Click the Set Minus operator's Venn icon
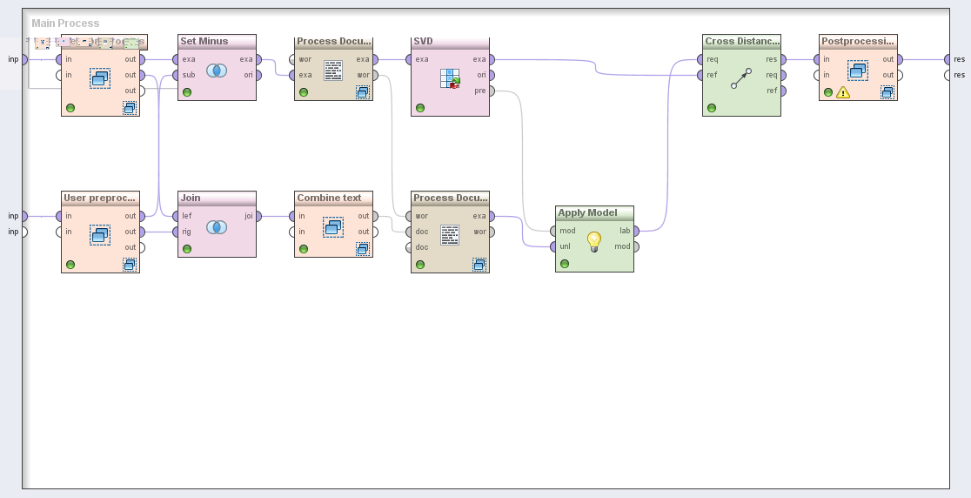This screenshot has width=971, height=498. pyautogui.click(x=217, y=71)
